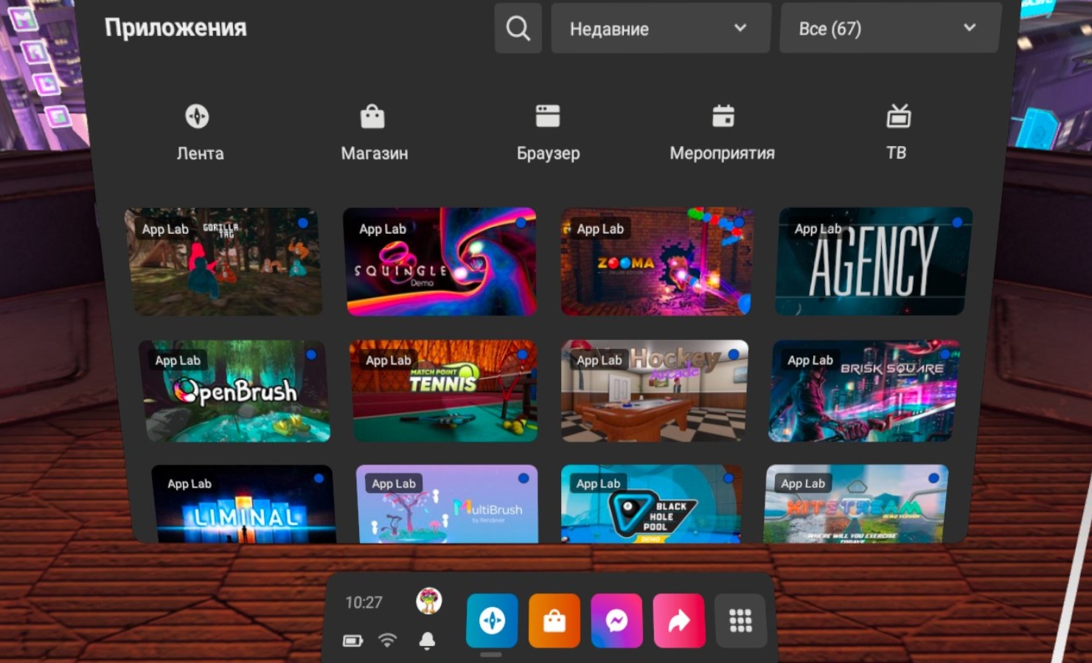Launch the Squingle Demo app tile
Image resolution: width=1092 pixels, height=663 pixels.
[x=440, y=262]
